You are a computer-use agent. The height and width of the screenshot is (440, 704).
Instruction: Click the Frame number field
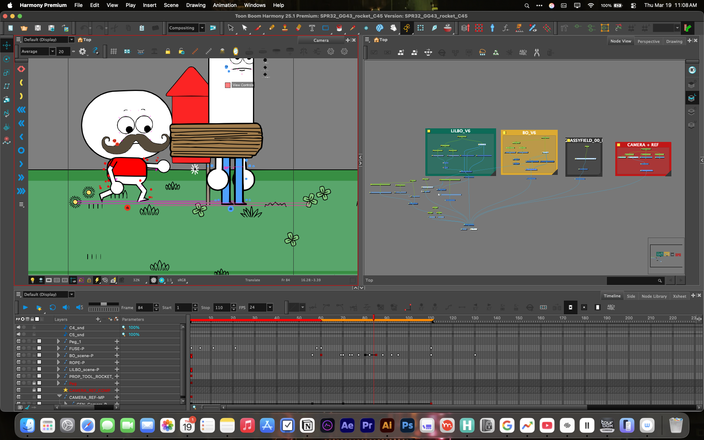[144, 308]
